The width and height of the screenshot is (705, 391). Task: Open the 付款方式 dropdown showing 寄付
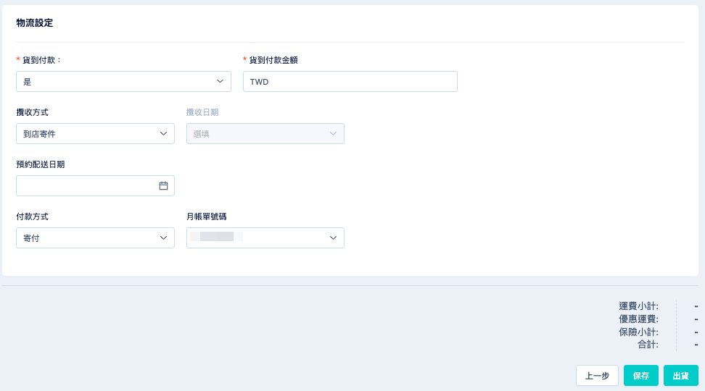(95, 238)
